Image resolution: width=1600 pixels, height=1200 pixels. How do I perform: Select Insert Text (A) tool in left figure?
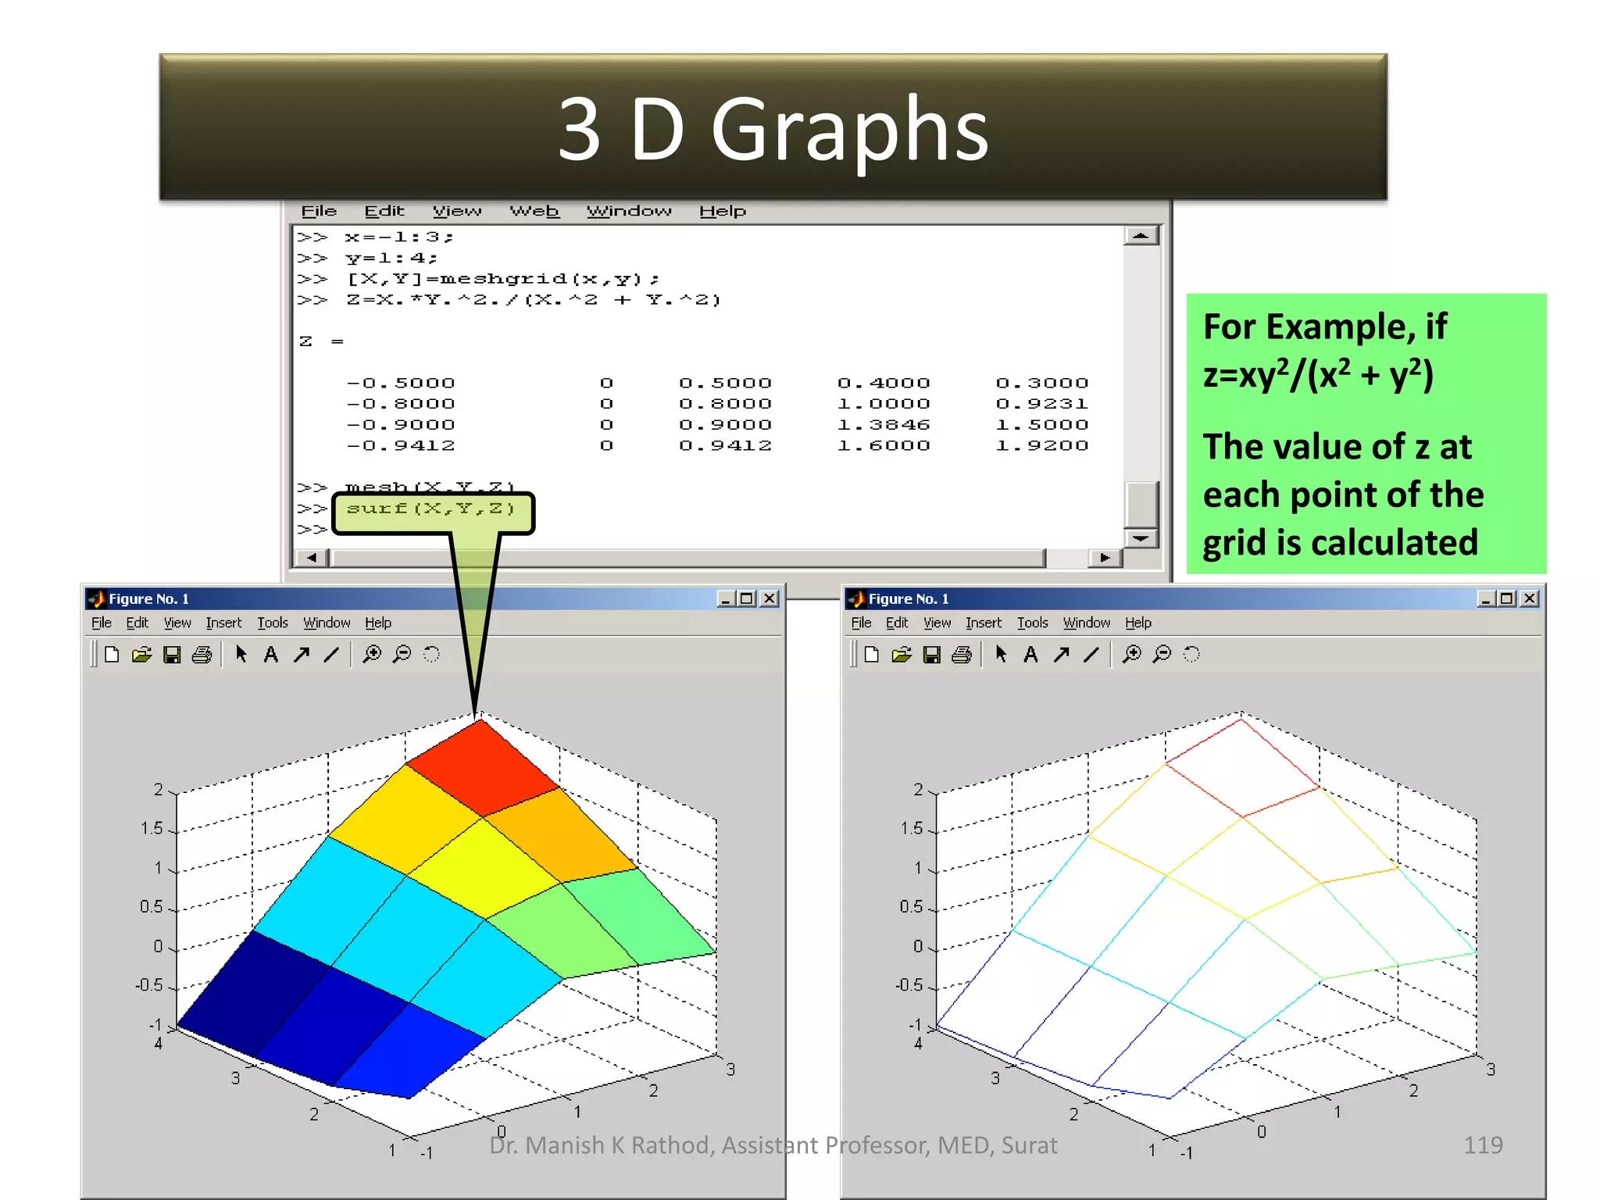270,655
